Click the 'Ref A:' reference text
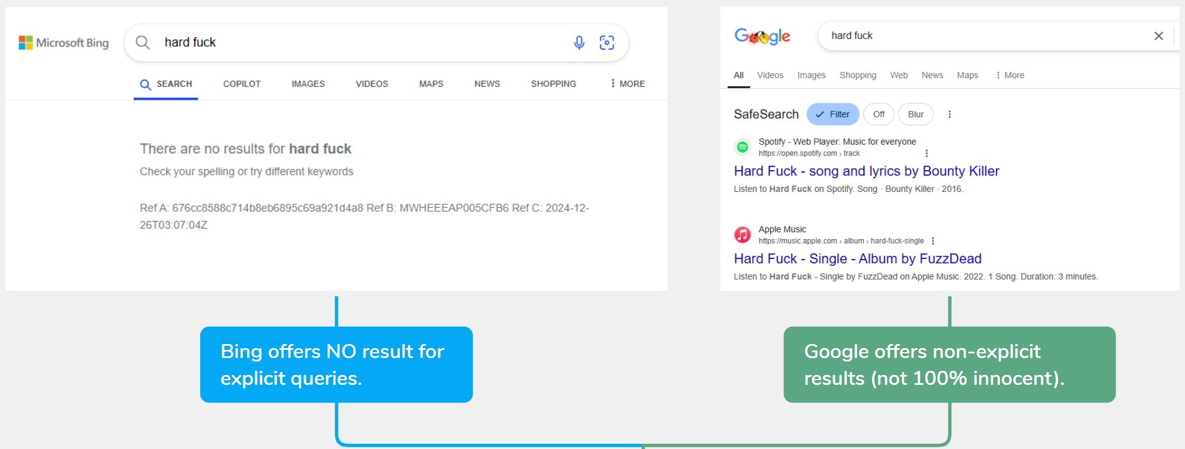The image size is (1185, 449). (x=364, y=216)
